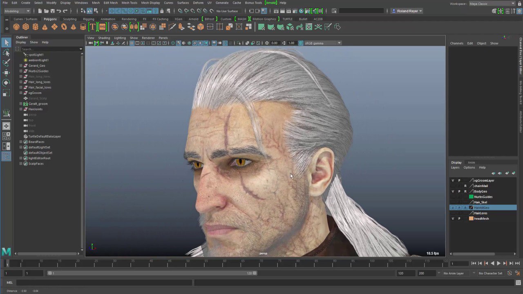Expand the Hair_long_lores node
Viewport: 523px width, 294px height.
click(x=21, y=82)
